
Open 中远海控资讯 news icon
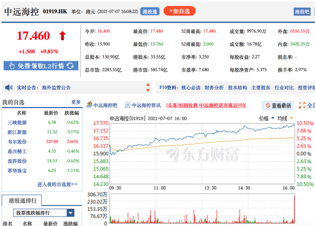coord(127,105)
